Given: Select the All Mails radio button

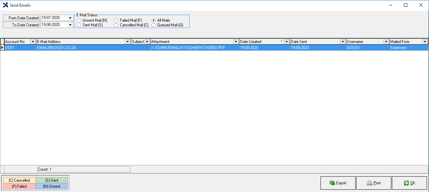Looking at the screenshot, I should (154, 20).
